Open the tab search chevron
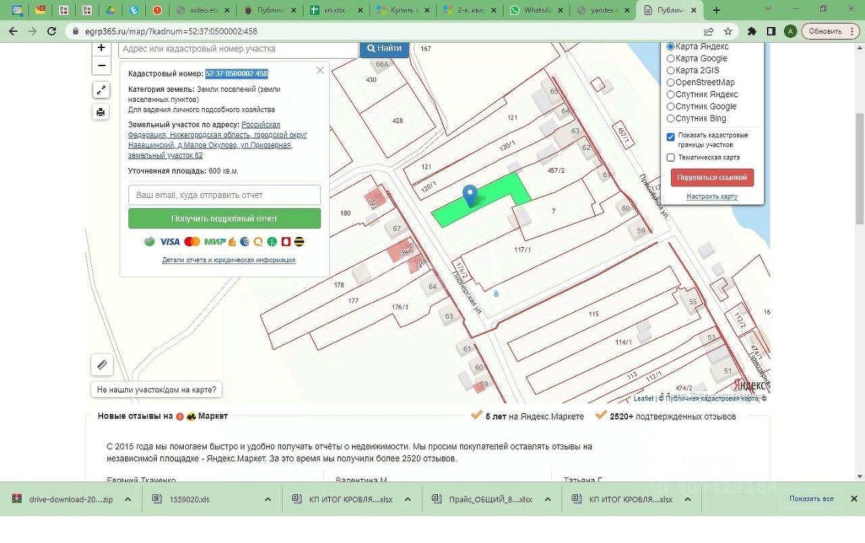The width and height of the screenshot is (865, 543). tap(768, 9)
